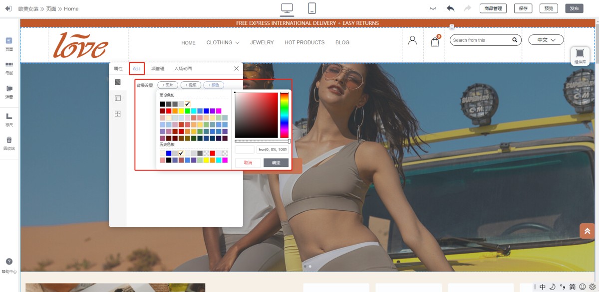Click the undo arrow in top toolbar
The height and width of the screenshot is (292, 599).
click(451, 8)
